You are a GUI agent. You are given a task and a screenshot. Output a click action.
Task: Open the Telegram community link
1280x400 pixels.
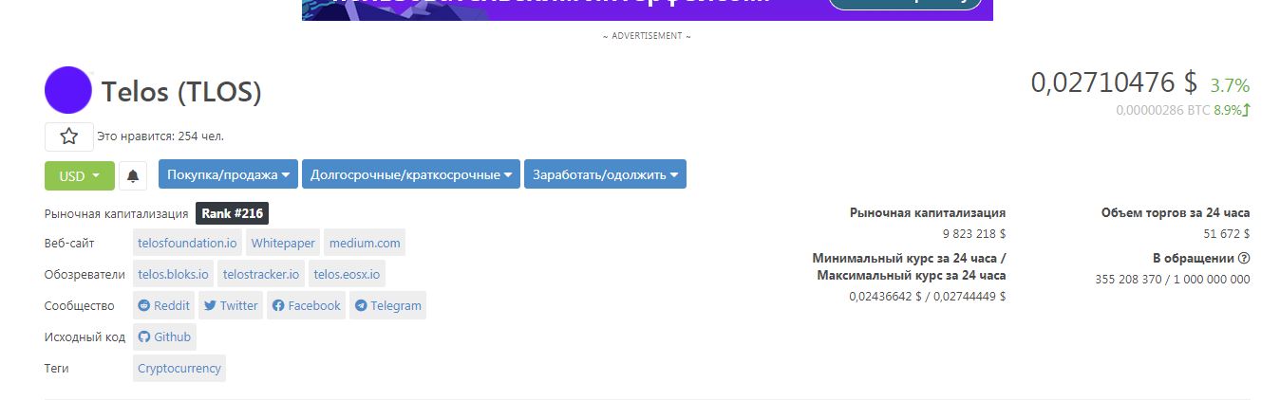(387, 305)
